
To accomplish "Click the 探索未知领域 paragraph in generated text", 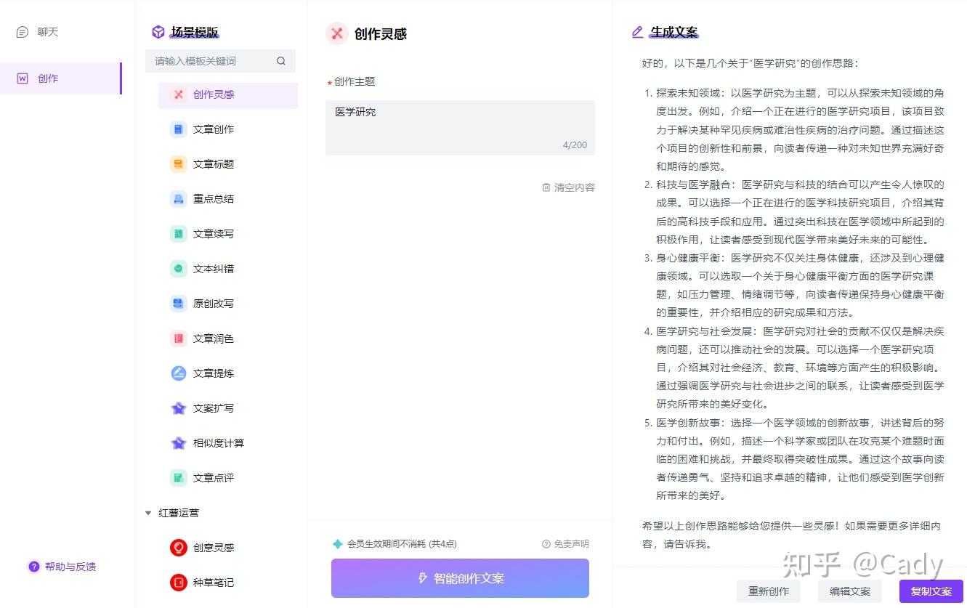I will 800,129.
